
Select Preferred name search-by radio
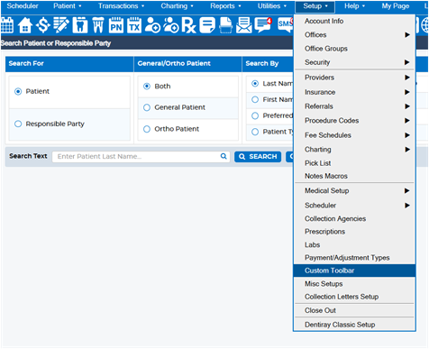(255, 115)
